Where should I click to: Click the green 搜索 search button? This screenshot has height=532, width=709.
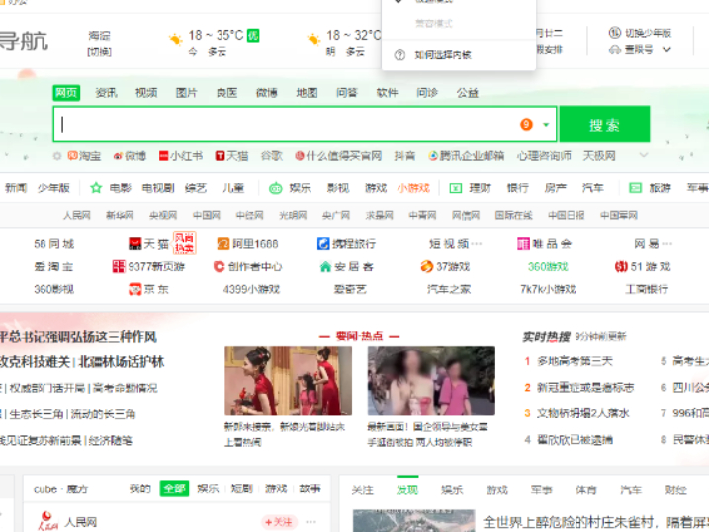[x=604, y=125]
